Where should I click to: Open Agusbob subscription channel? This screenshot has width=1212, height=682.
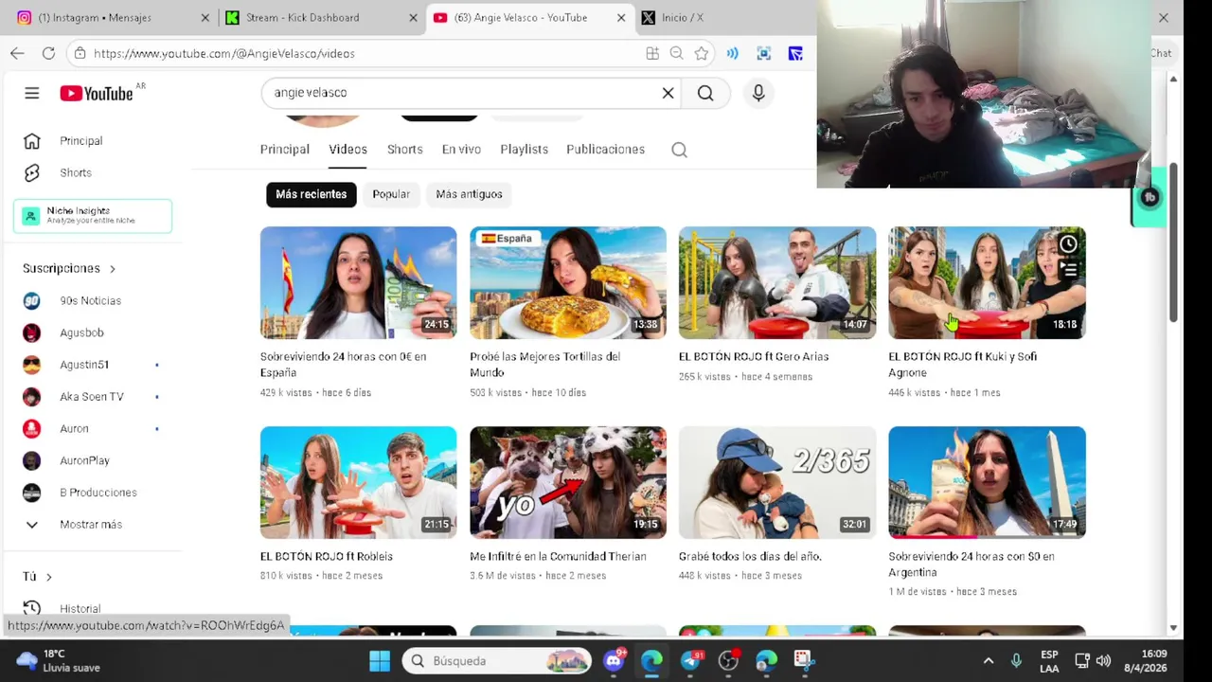point(82,333)
